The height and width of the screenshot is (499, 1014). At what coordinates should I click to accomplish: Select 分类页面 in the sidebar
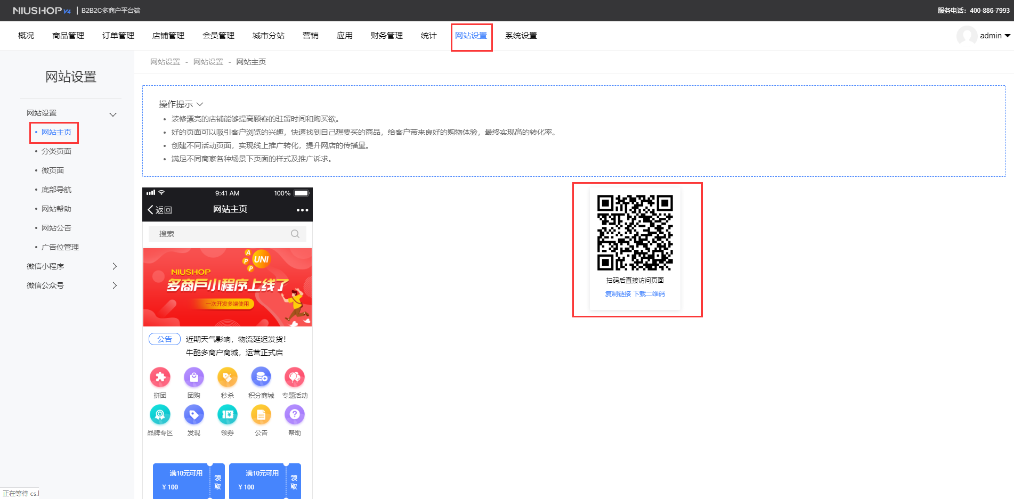coord(56,151)
